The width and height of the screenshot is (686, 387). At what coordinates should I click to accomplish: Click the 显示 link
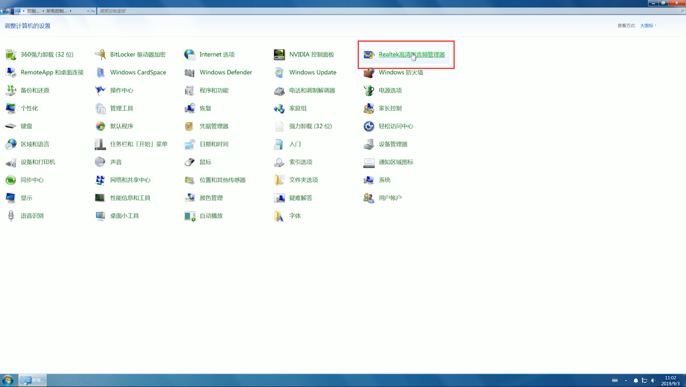tap(26, 198)
